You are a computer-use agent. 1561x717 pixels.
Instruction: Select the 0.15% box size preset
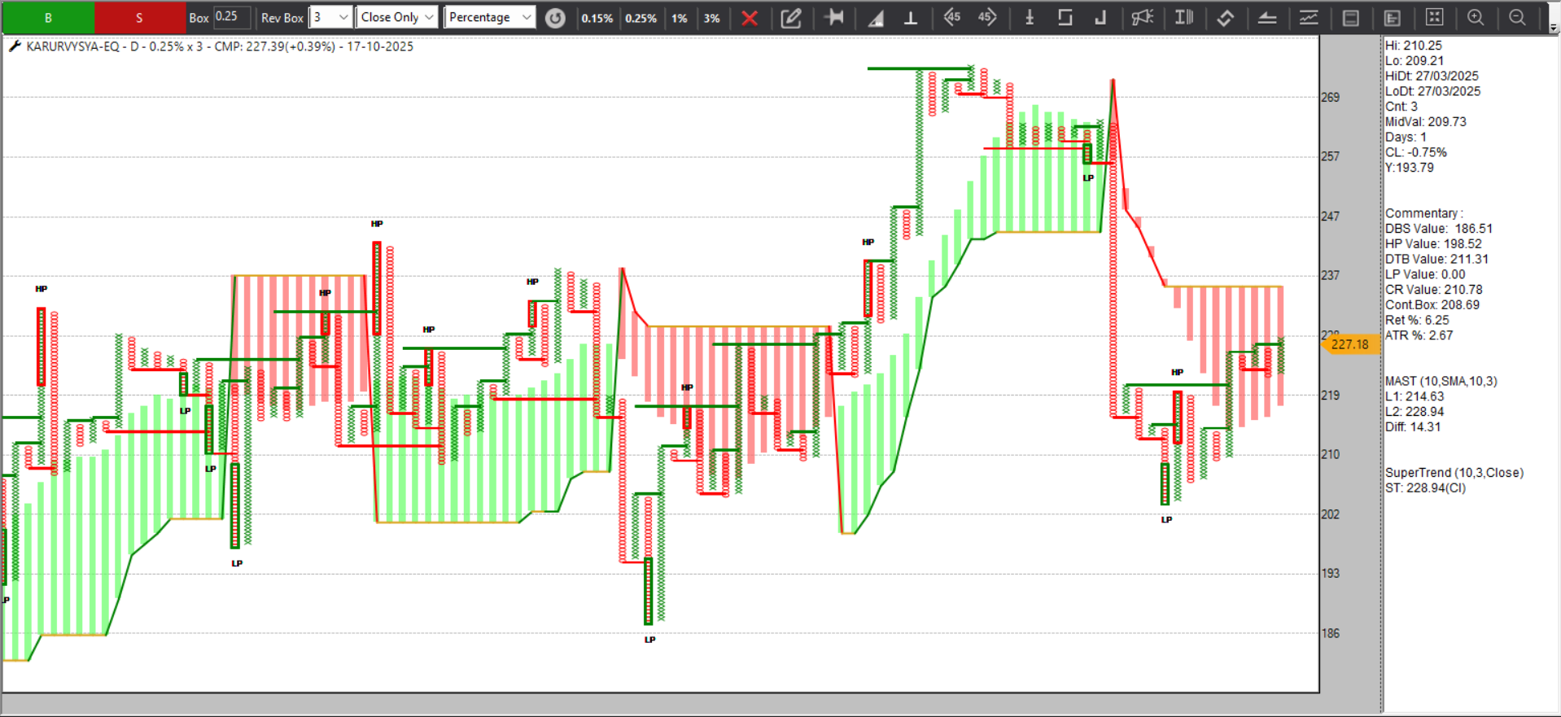pyautogui.click(x=597, y=18)
